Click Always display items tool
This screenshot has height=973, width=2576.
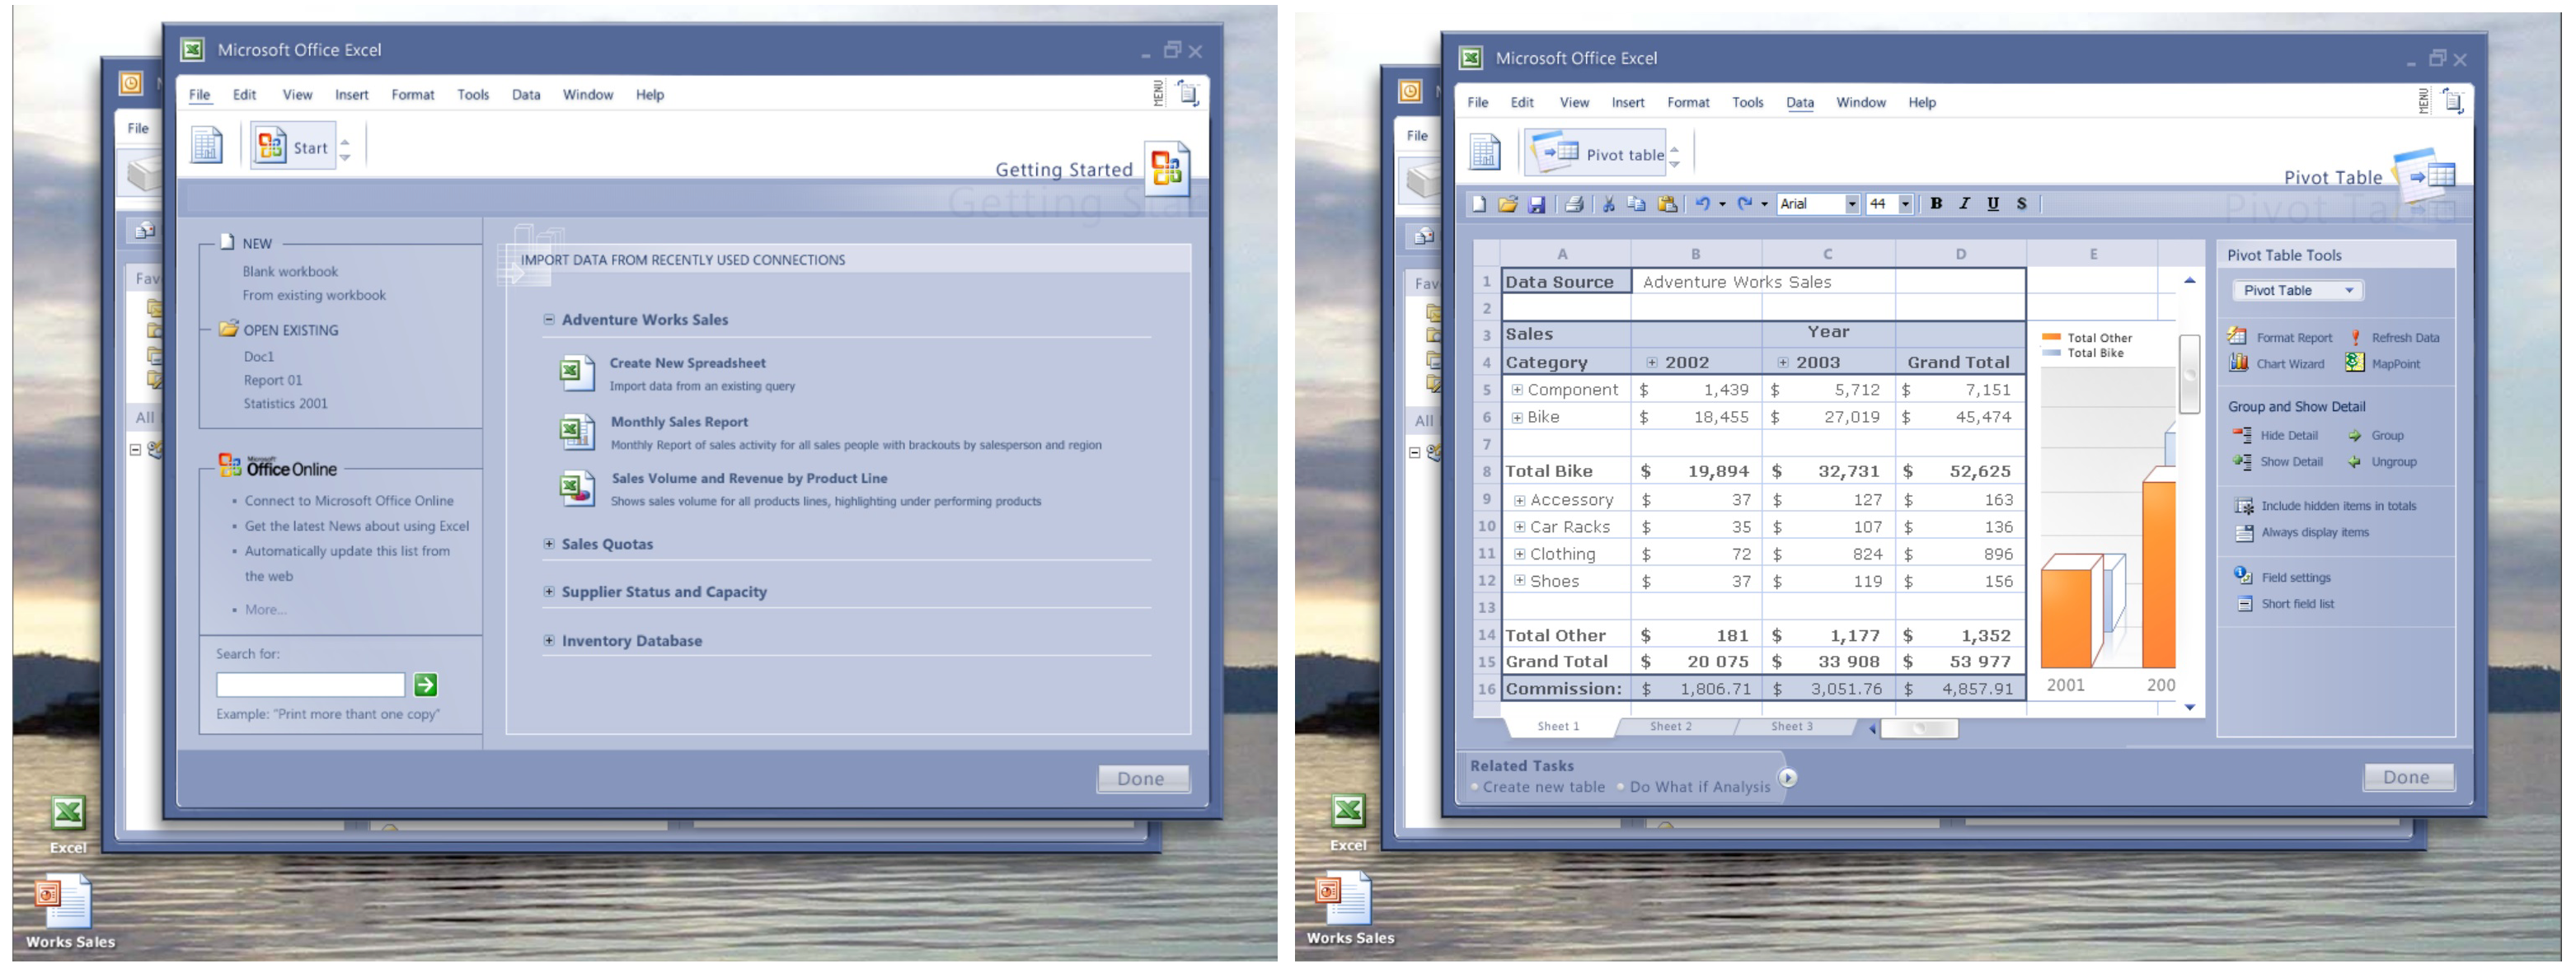[2302, 532]
